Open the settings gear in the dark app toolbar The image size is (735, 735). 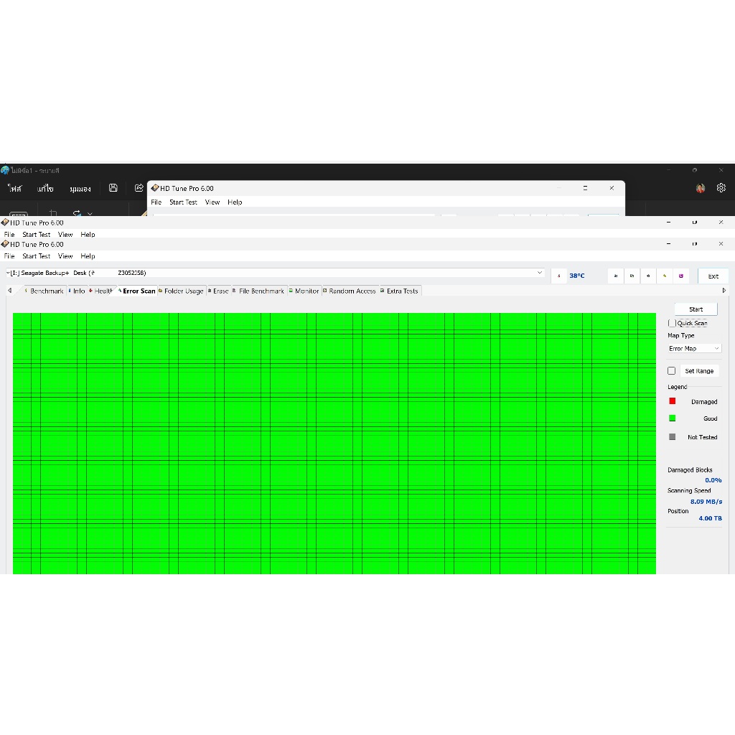[x=721, y=188]
